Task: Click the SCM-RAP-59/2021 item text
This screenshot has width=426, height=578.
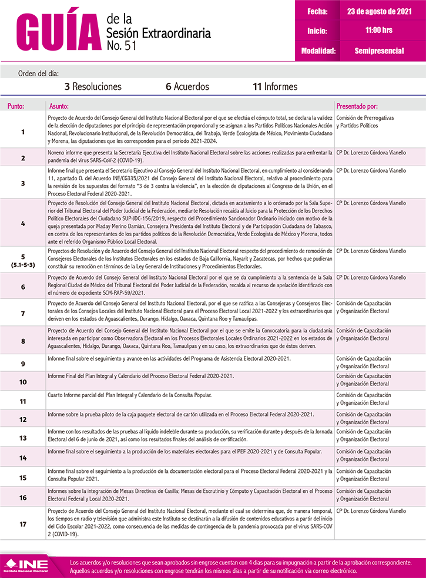Action: 190,285
